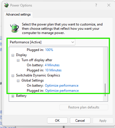Select Plugged in Optimize performance value
Image resolution: width=115 pixels, height=128 pixels.
(x=62, y=91)
